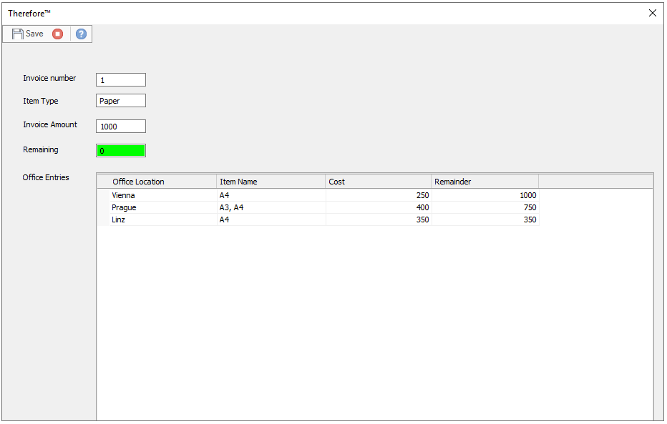Click the A3, A4 item name cell
The image size is (667, 424).
point(232,207)
